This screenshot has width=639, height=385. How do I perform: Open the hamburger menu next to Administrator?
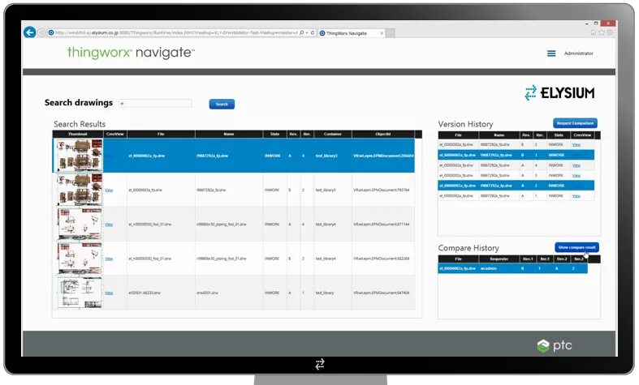tap(551, 53)
